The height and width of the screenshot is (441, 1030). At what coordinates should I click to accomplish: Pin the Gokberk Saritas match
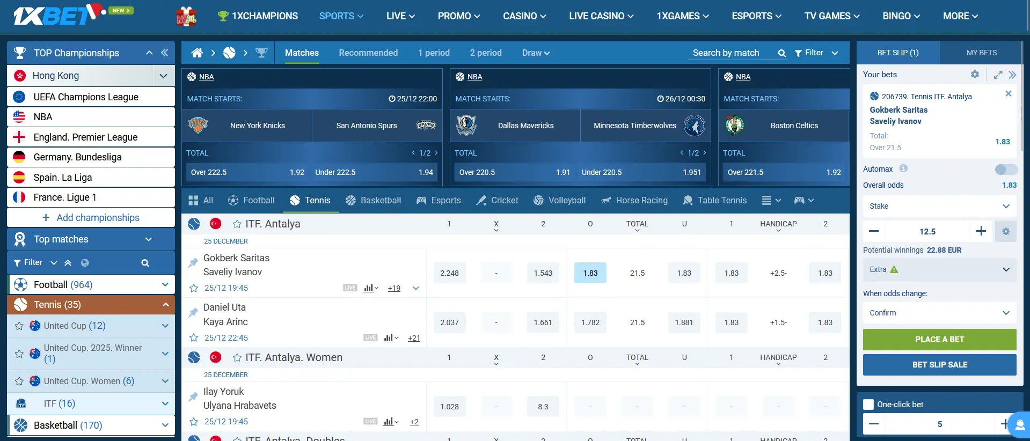tap(193, 263)
